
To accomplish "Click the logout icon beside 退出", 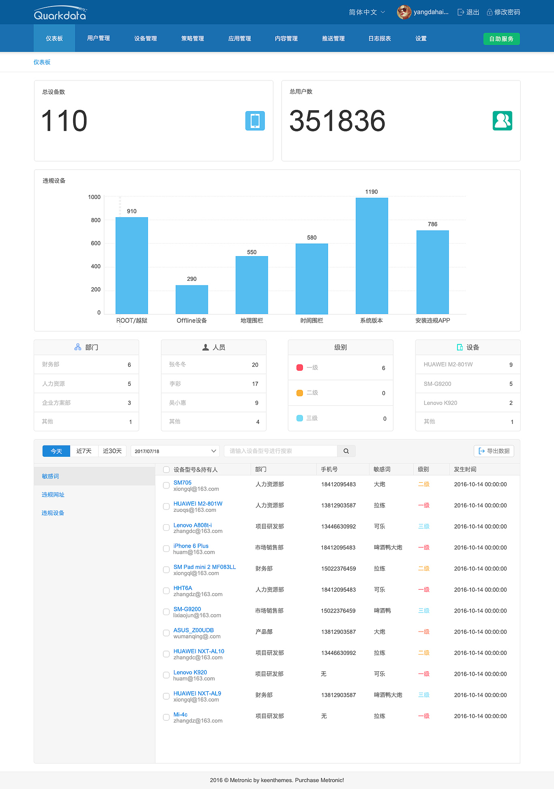I will point(461,12).
